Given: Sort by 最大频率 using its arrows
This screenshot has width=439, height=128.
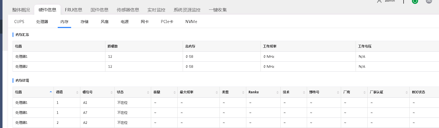Looking at the screenshot, I should pyautogui.click(x=217, y=92).
